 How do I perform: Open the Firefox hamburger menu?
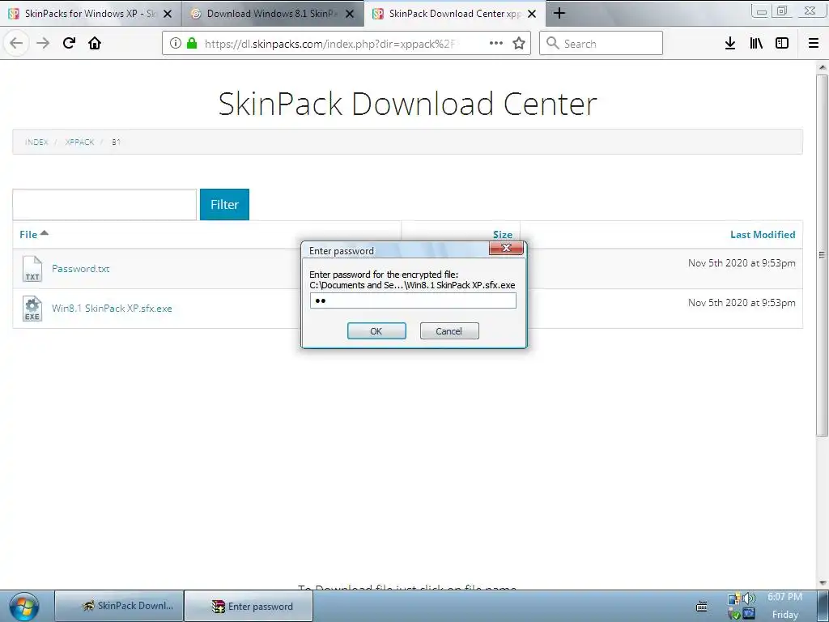tap(814, 43)
